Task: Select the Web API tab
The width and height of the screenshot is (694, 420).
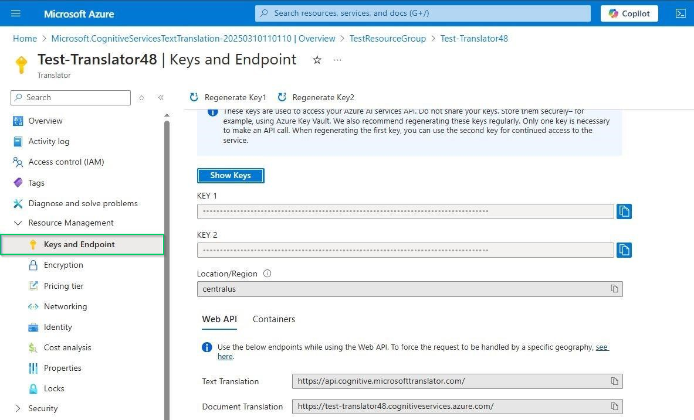Action: (219, 319)
